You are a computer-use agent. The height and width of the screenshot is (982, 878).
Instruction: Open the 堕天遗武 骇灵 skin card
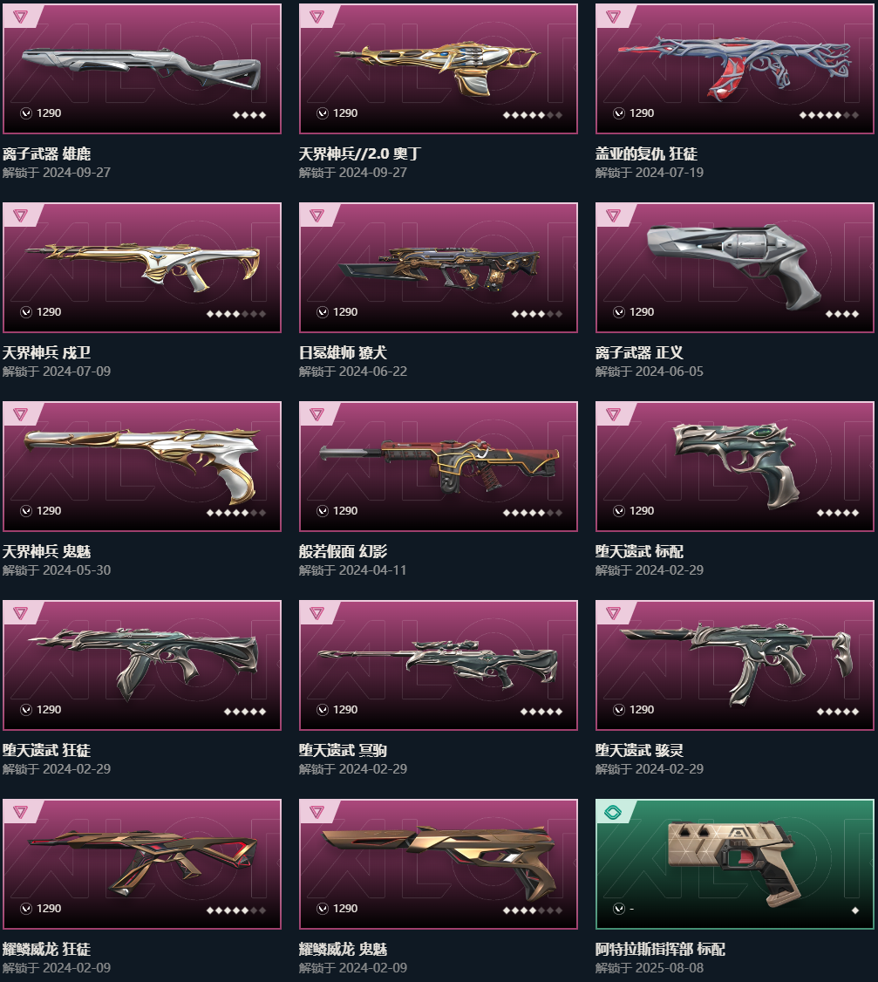tap(735, 665)
